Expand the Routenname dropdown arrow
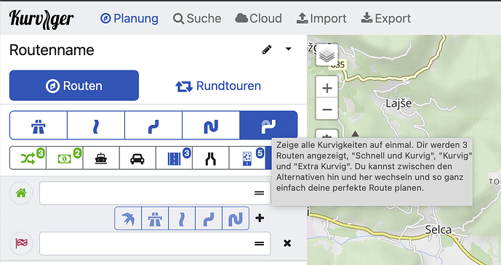The image size is (501, 265). pyautogui.click(x=288, y=49)
